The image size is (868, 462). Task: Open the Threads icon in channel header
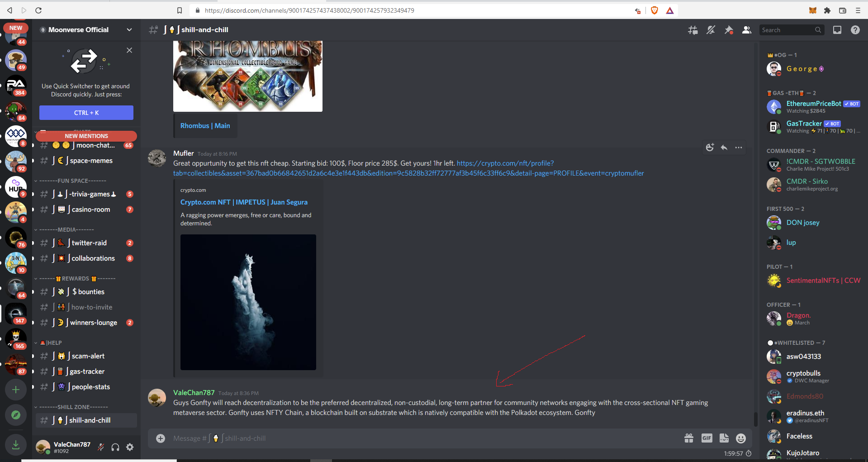point(693,30)
